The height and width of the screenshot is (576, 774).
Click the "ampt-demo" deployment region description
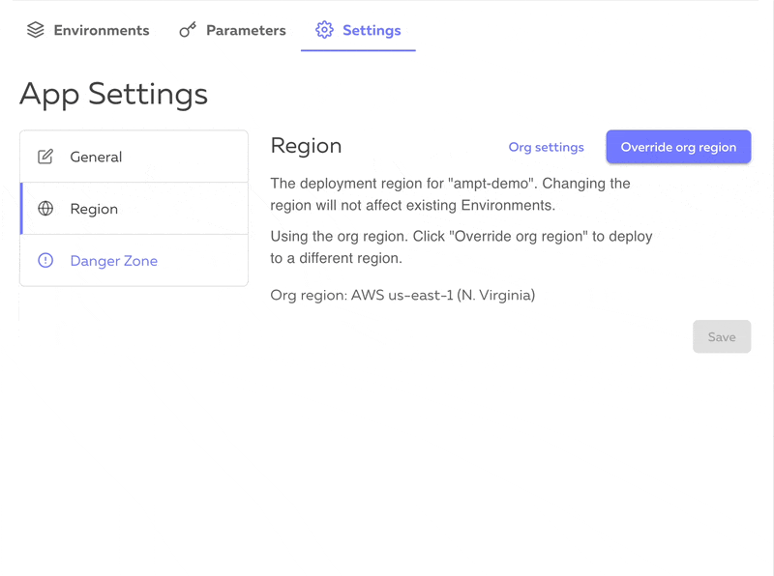tap(450, 194)
